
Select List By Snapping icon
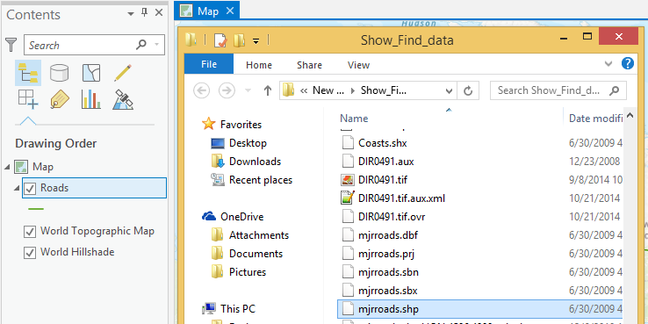[28, 99]
